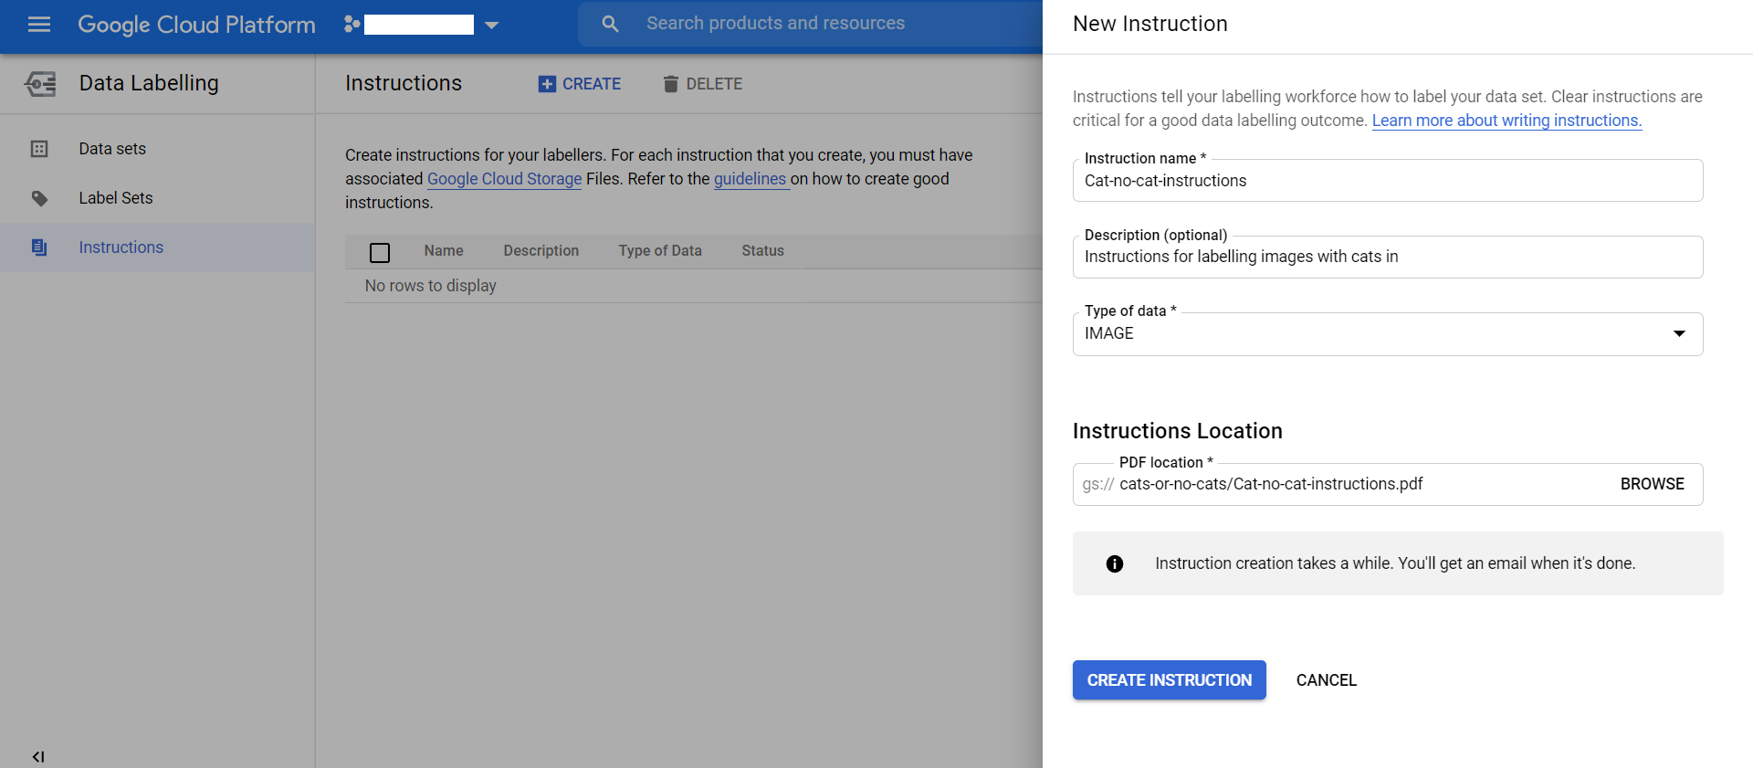Click the Data sets grid icon
The height and width of the screenshot is (768, 1753).
pos(39,149)
